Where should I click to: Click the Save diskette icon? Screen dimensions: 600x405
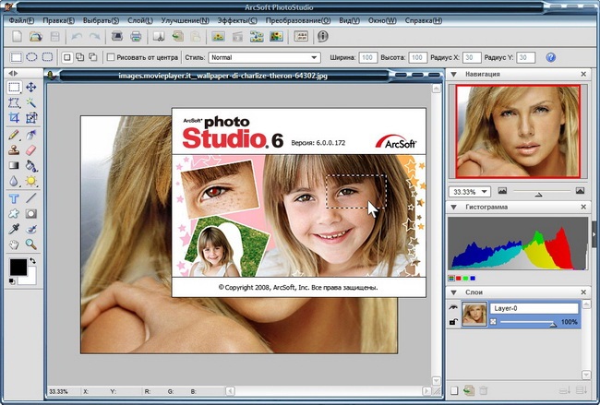[55, 36]
